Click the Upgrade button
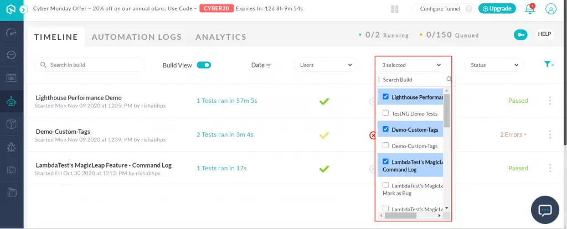Screen dimensions: 567x229 pos(497,9)
